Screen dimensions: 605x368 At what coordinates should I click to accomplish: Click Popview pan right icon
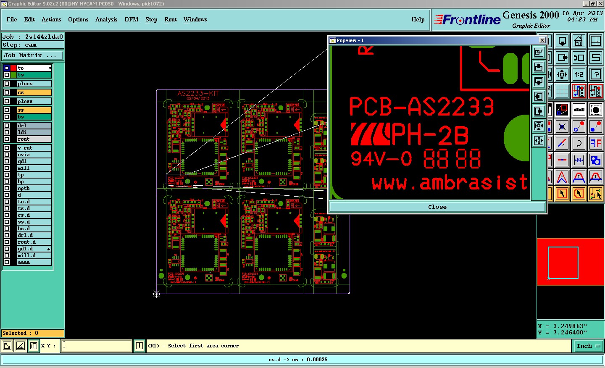tap(539, 111)
